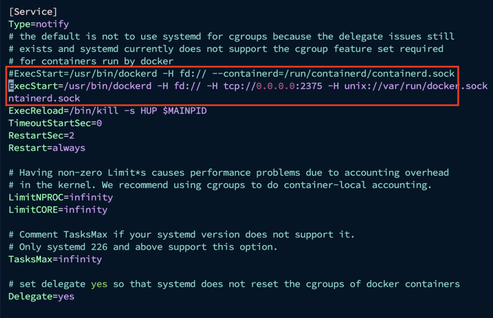The width and height of the screenshot is (493, 318).
Task: Click the unix://var/run/docker.sock path
Action: (x=416, y=86)
